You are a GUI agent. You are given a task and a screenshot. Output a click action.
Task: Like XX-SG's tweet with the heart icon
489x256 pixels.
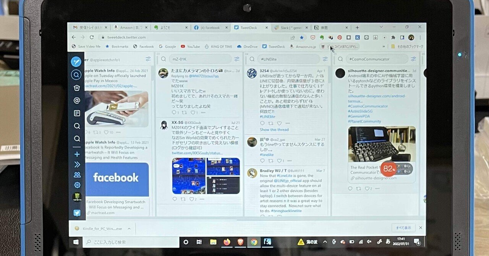point(192,199)
